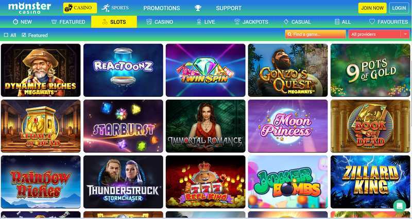Open the Jackpots trophy category
This screenshot has width=412, height=219.
[x=251, y=22]
